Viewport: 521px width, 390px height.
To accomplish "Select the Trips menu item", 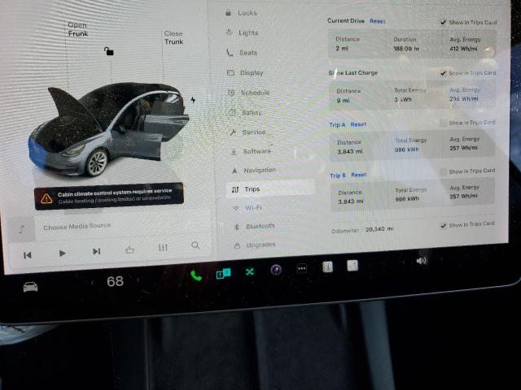I will tap(270, 189).
